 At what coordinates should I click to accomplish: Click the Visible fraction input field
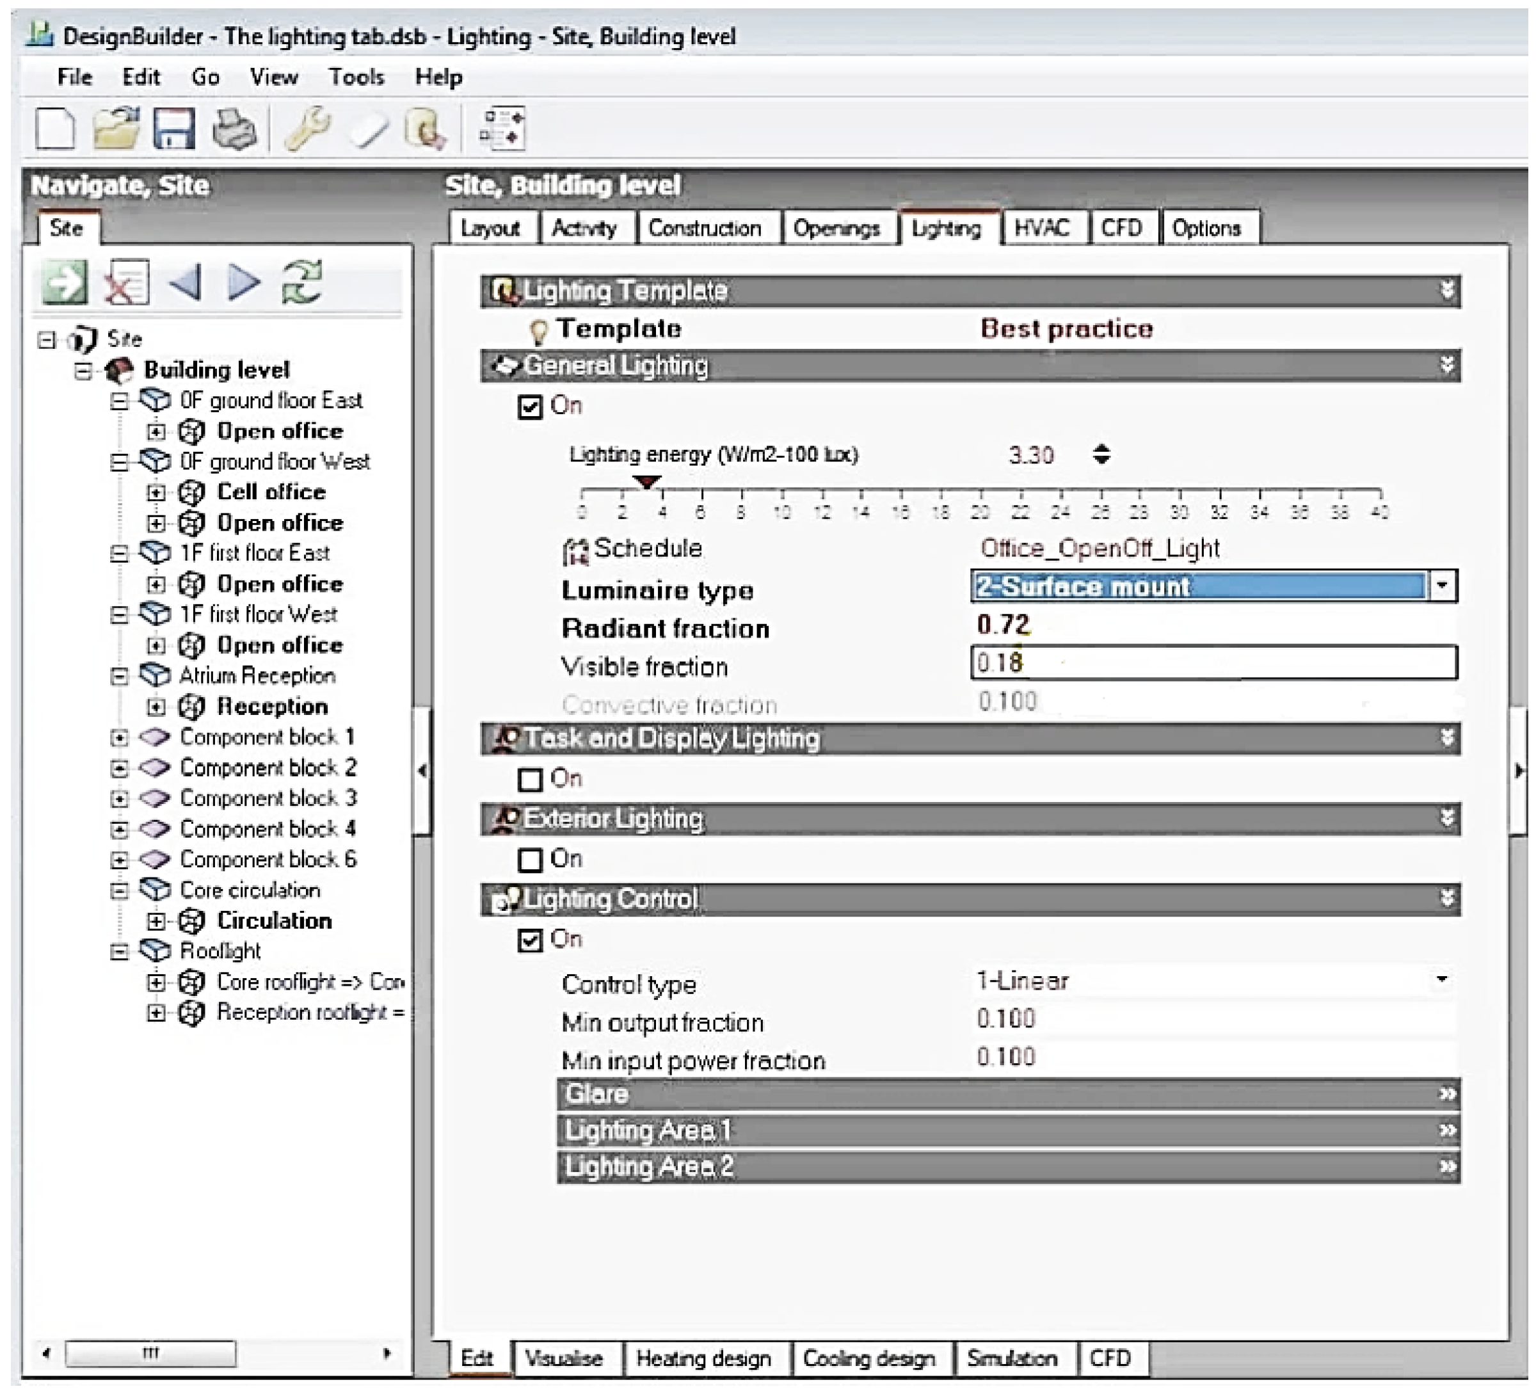point(1213,662)
